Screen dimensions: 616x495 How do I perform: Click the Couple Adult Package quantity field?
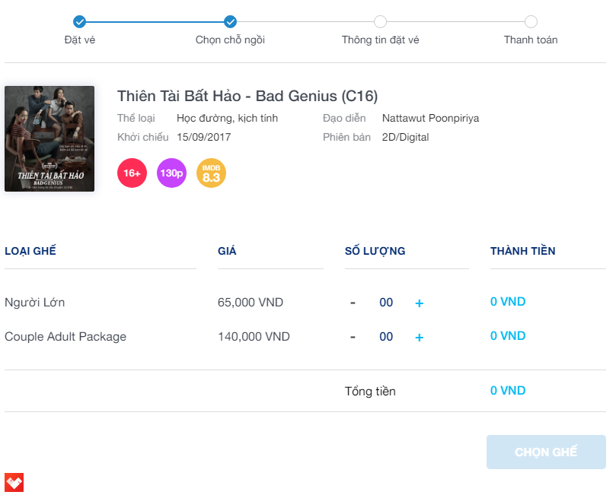point(386,337)
